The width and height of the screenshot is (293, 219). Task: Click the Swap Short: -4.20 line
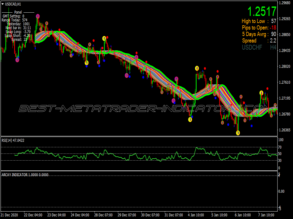coord(17,36)
